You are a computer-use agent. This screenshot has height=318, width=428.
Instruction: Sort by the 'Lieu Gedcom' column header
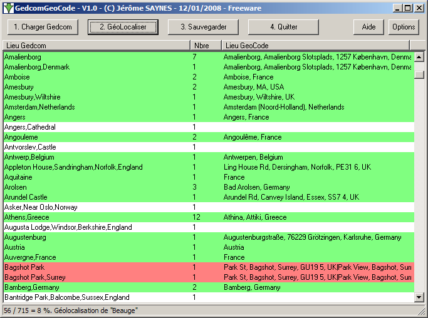(96, 46)
